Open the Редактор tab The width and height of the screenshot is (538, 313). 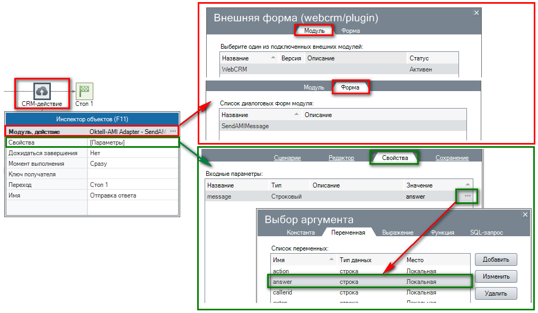pos(341,158)
